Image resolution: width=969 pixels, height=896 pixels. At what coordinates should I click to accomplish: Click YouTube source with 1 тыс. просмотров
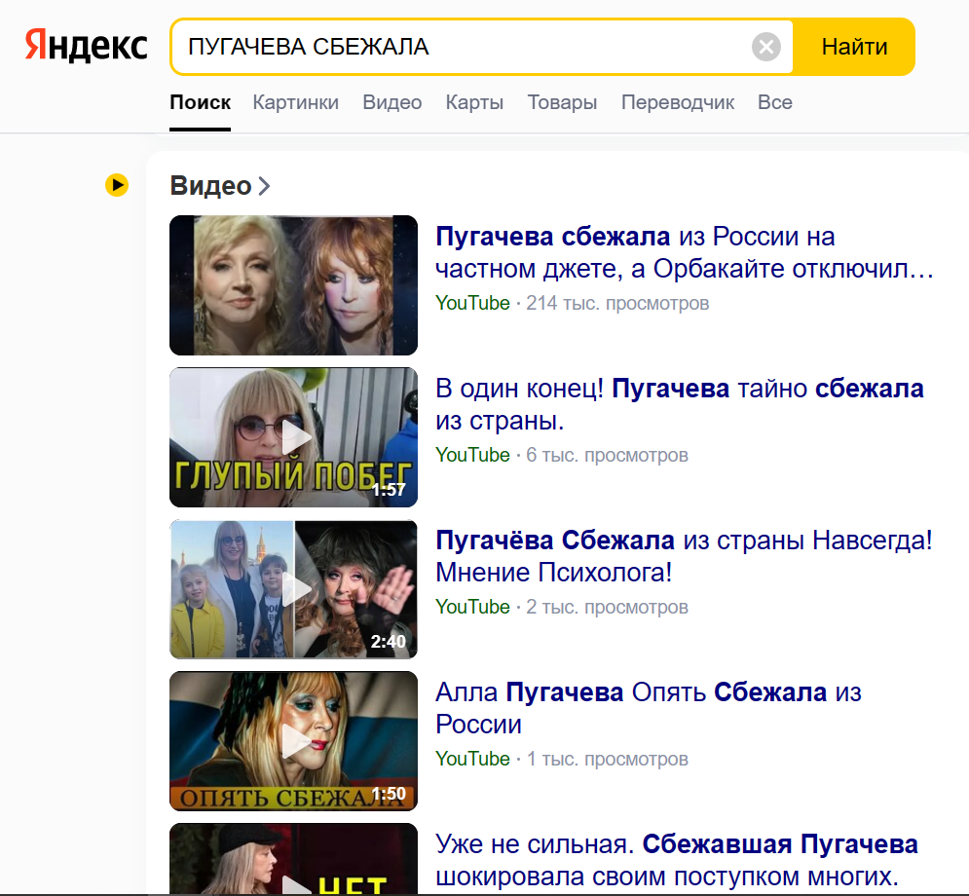click(472, 759)
